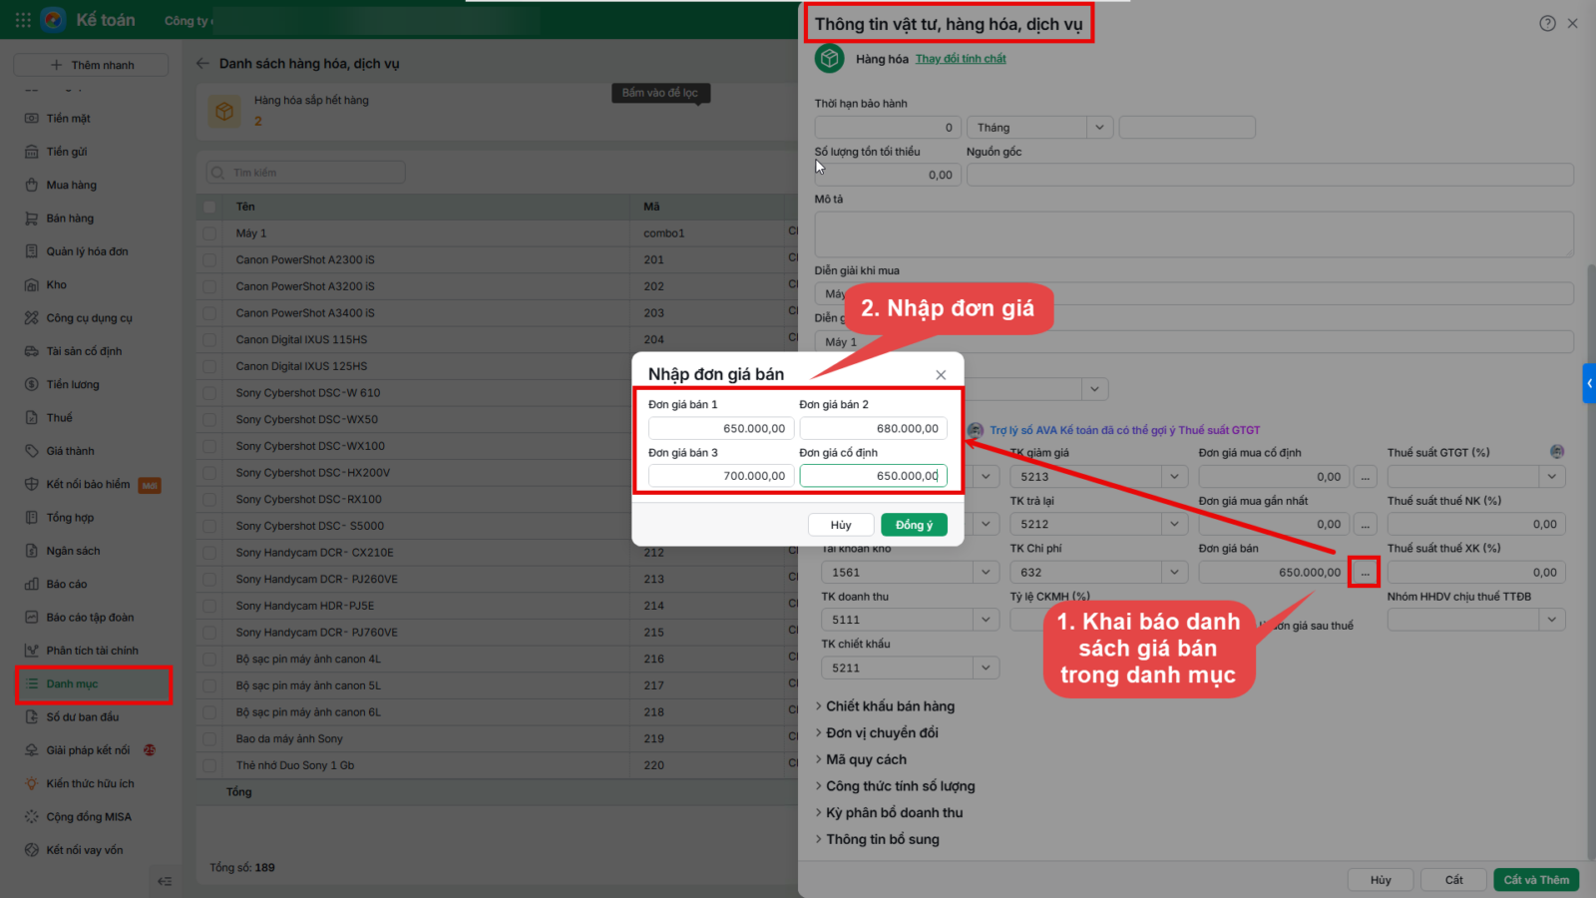Click the Tài sản cố định icon
1596x898 pixels.
tap(31, 351)
